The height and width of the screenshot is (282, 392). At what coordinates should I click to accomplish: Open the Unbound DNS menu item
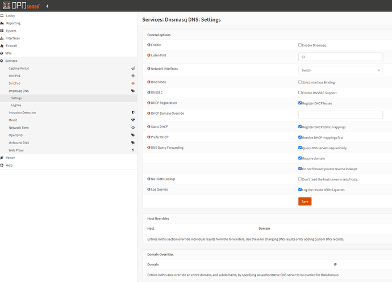click(19, 142)
